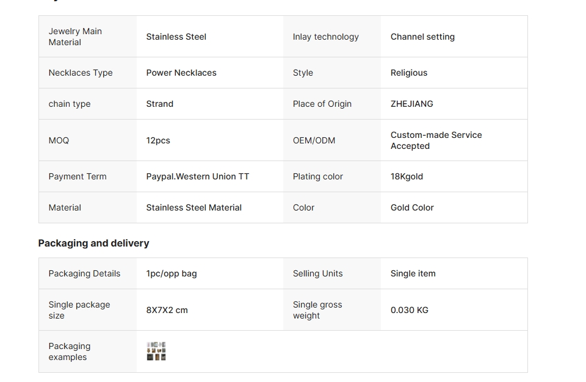Click the 'Stainless Steel' main material value

[x=176, y=37]
